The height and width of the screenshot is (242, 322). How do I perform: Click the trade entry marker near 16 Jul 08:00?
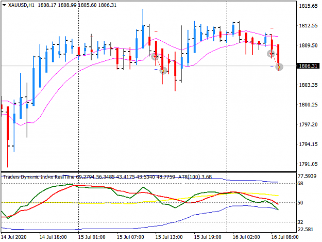click(271, 54)
